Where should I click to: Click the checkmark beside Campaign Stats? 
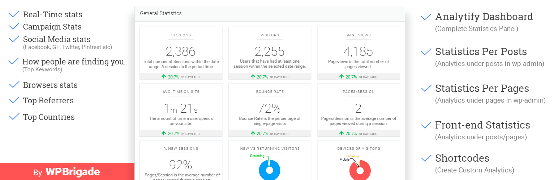point(14,26)
